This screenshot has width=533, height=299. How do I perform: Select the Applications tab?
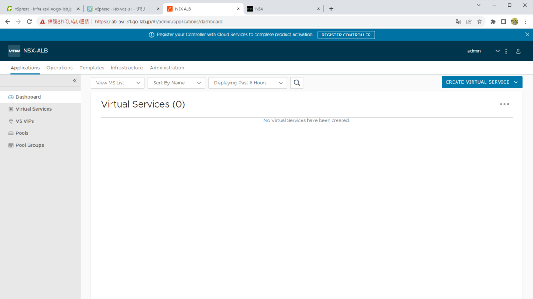click(x=25, y=68)
